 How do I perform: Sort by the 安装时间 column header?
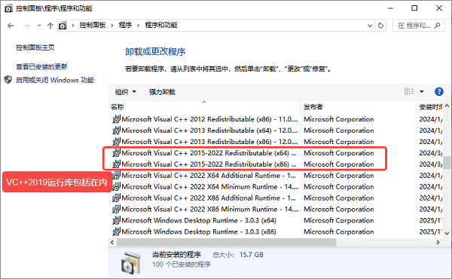[430, 107]
